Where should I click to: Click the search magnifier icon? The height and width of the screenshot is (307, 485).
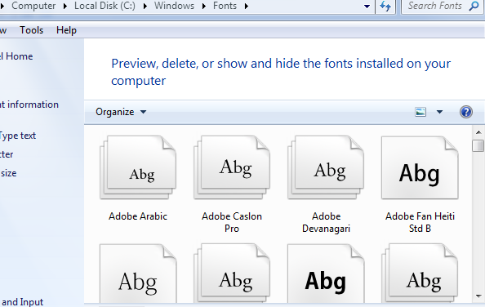[x=474, y=6]
